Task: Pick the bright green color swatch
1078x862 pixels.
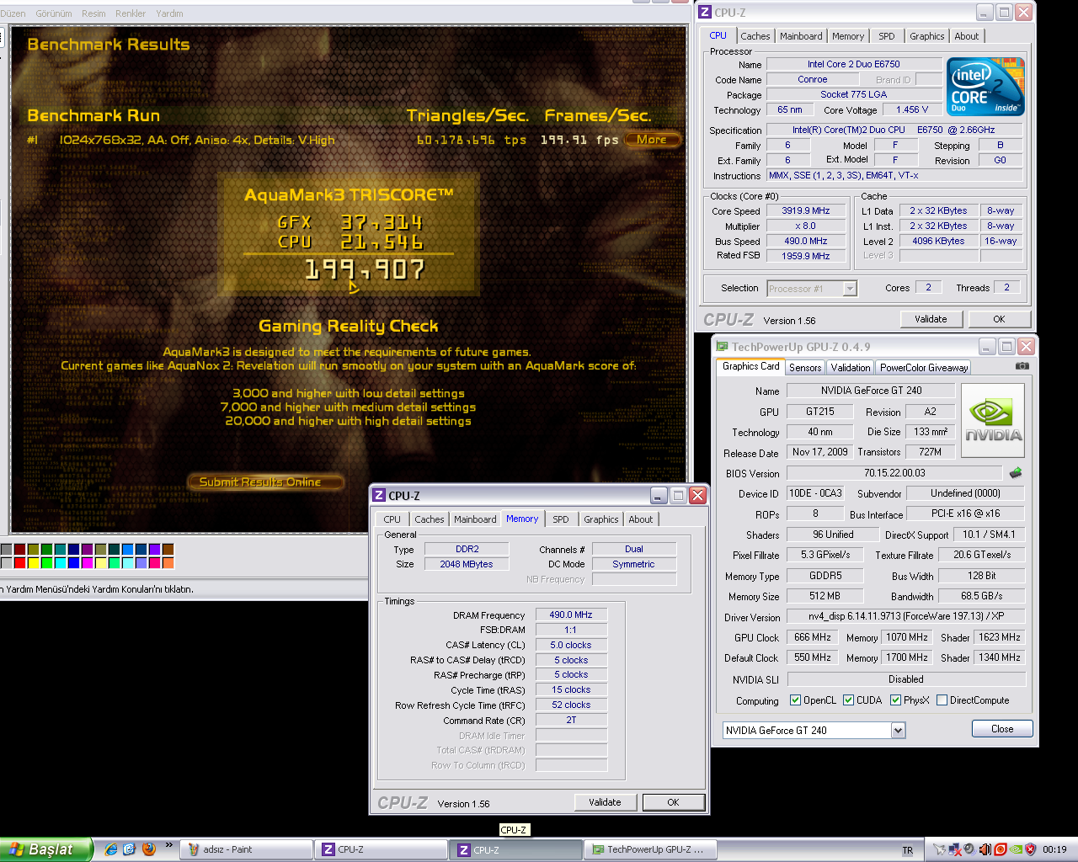Action: click(46, 563)
